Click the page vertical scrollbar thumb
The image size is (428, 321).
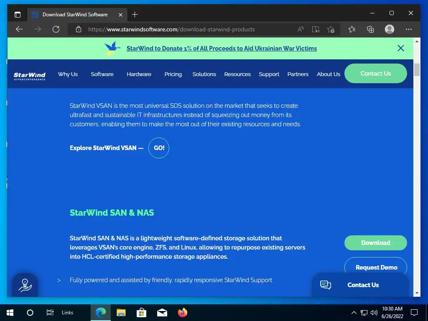[x=417, y=70]
